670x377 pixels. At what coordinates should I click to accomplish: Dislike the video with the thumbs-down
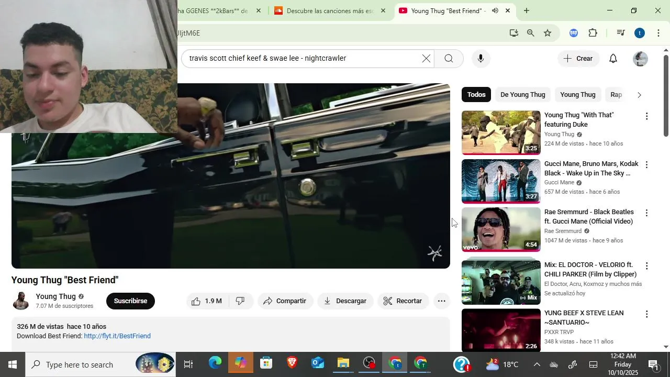241,301
